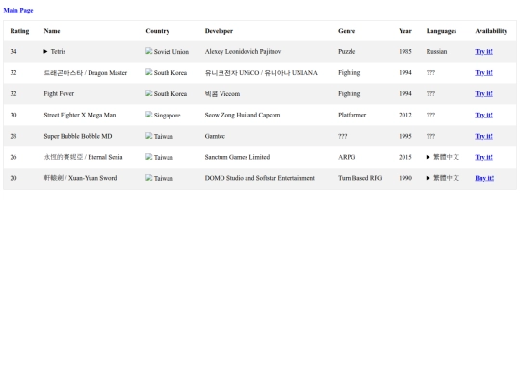The height and width of the screenshot is (390, 520).
Task: Click the Availability column header
Action: click(x=491, y=31)
